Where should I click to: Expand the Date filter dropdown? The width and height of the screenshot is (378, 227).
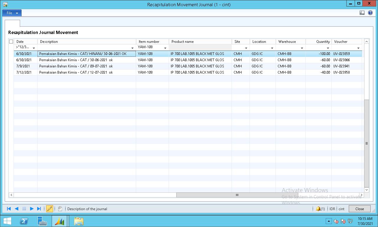[x=34, y=48]
